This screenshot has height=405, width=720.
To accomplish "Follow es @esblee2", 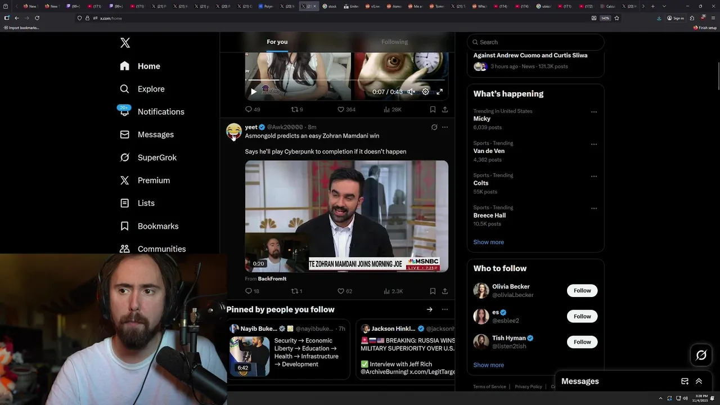I will point(582,316).
